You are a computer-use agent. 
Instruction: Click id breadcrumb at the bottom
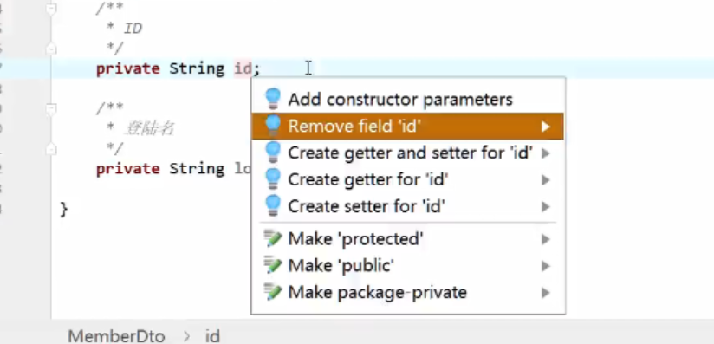tap(212, 336)
